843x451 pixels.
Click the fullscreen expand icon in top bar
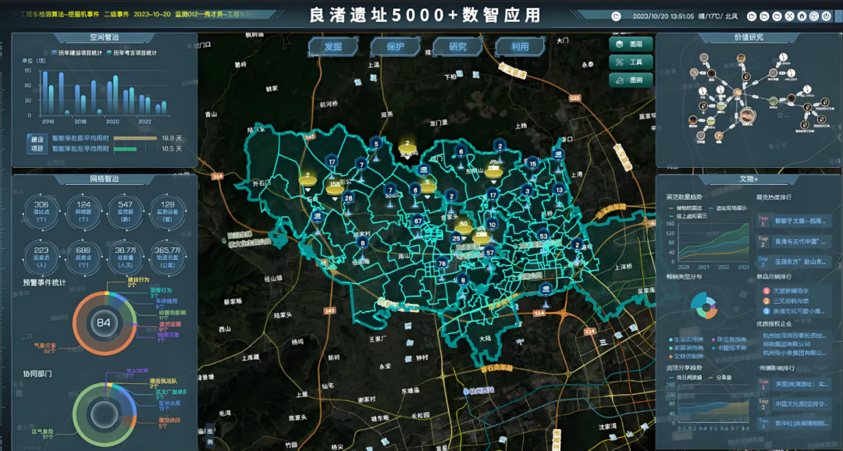[x=791, y=16]
